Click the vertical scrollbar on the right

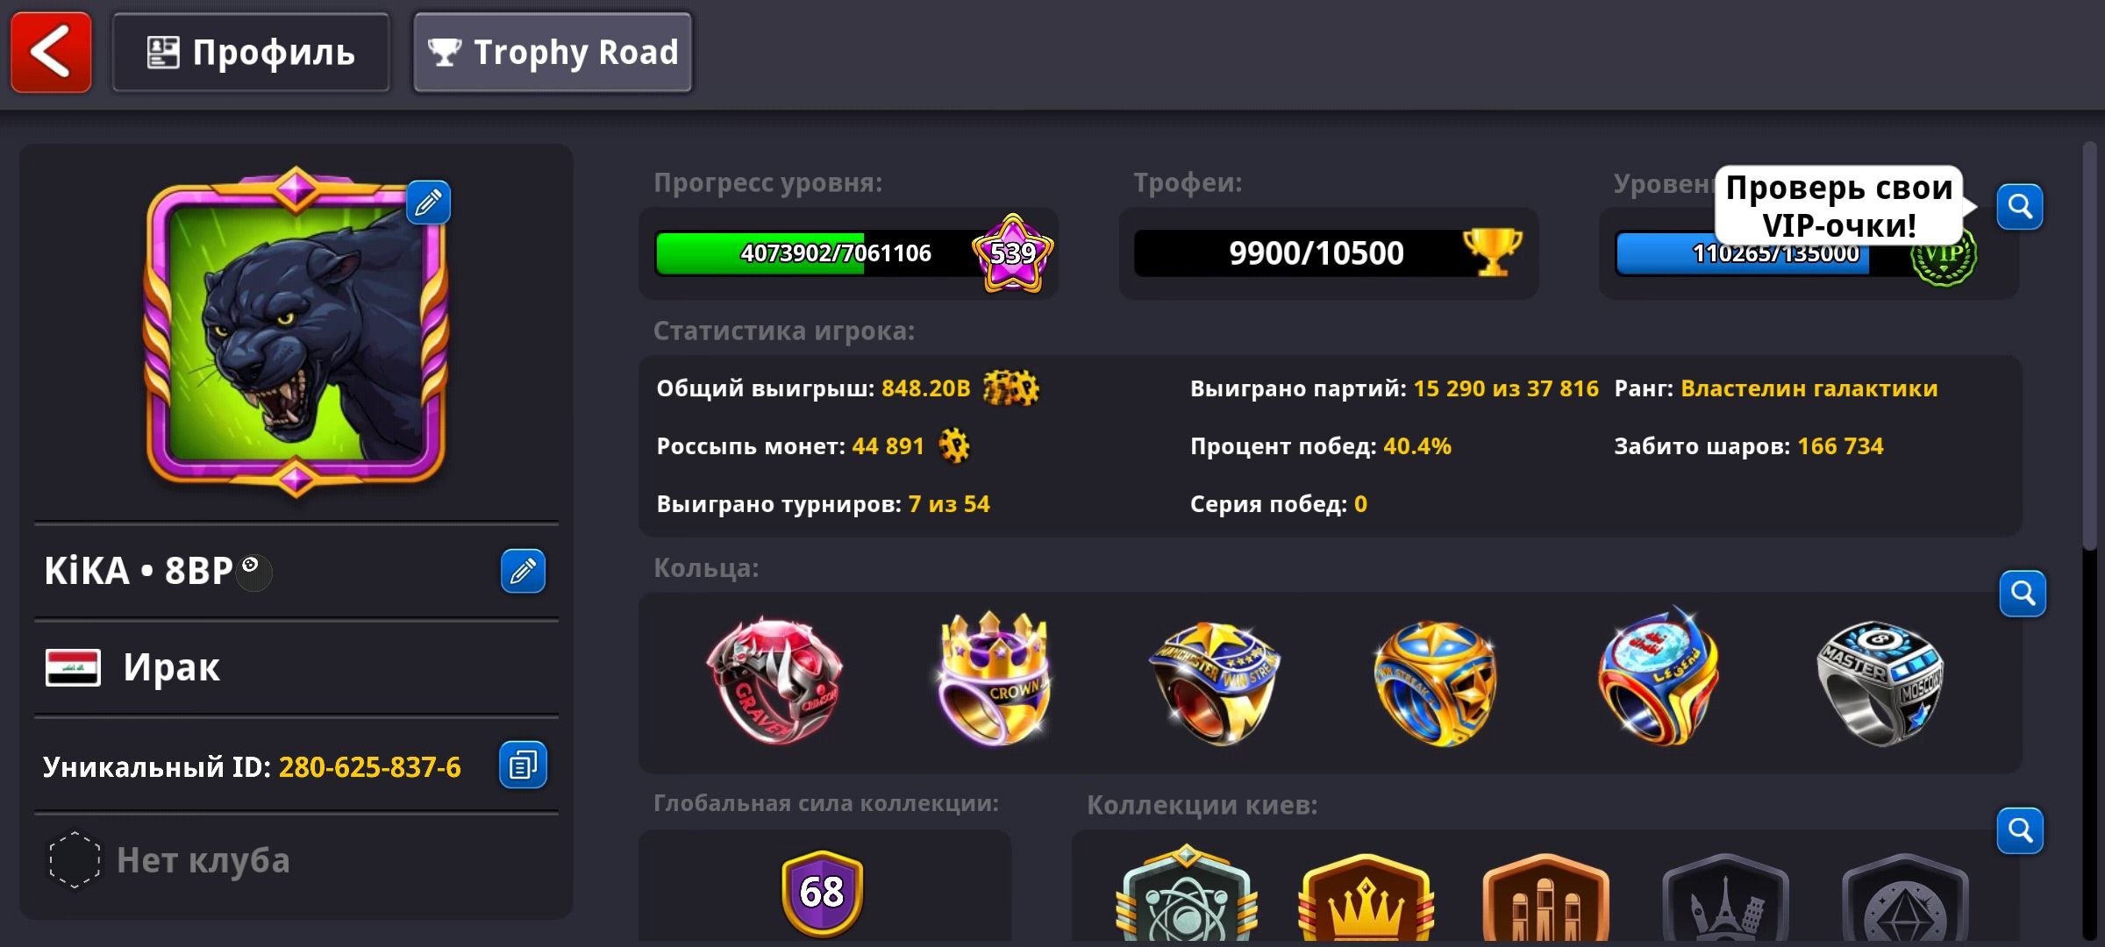coord(2091,346)
